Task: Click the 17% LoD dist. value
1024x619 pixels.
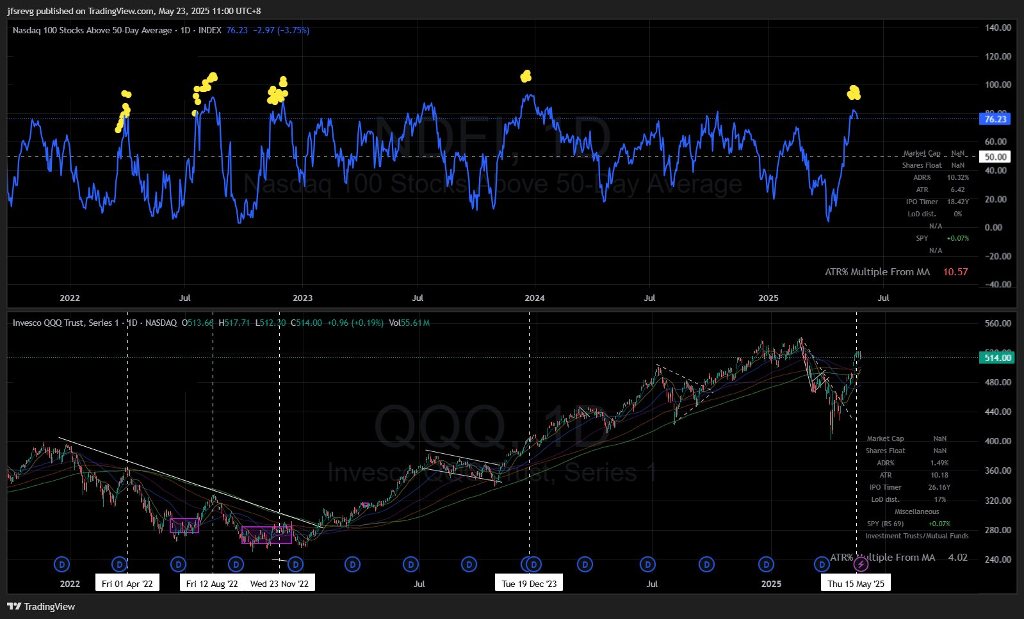Action: [939, 499]
